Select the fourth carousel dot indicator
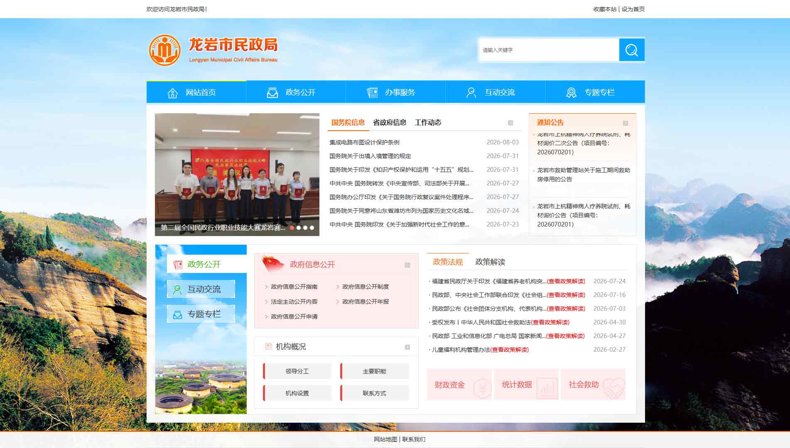This screenshot has height=448, width=790. pyautogui.click(x=312, y=228)
